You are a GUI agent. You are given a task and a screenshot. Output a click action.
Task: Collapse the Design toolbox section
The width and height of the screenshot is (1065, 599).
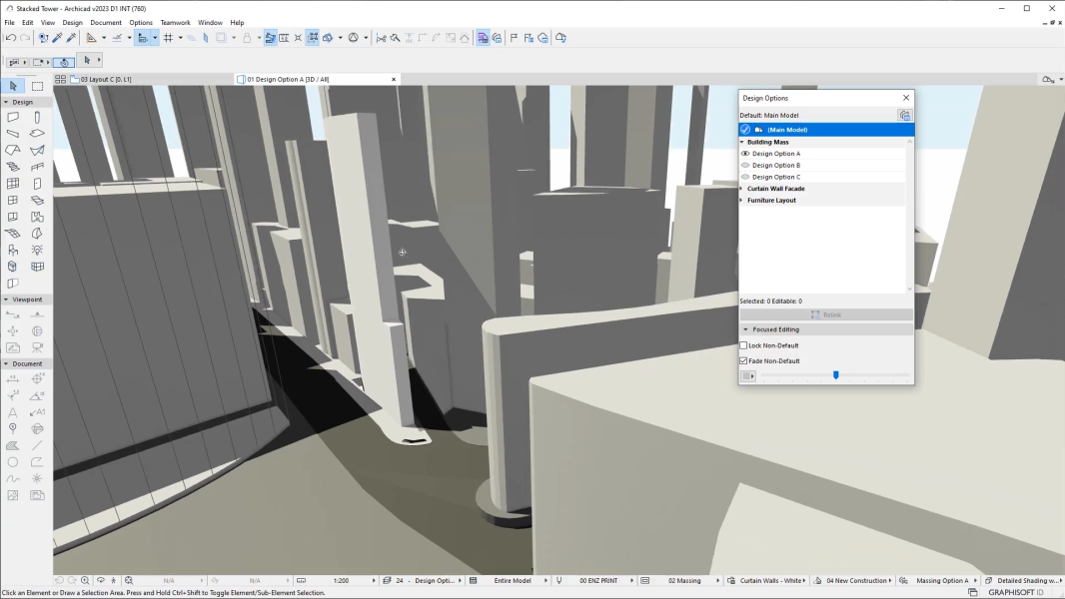pyautogui.click(x=6, y=102)
